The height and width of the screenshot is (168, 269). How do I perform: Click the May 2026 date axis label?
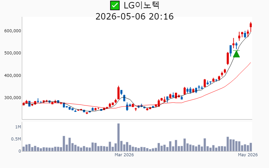(248, 155)
